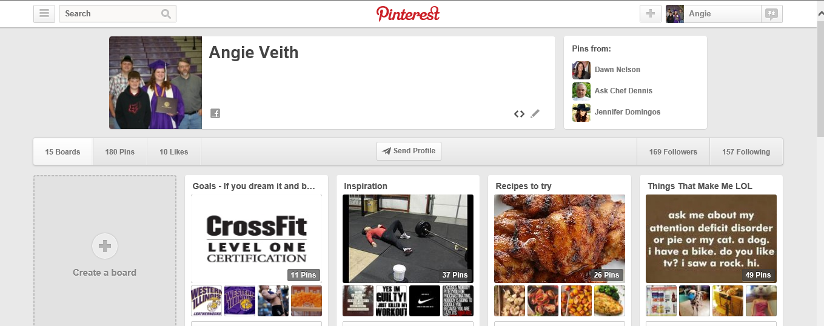
Task: Click the Send Profile button
Action: tap(409, 151)
